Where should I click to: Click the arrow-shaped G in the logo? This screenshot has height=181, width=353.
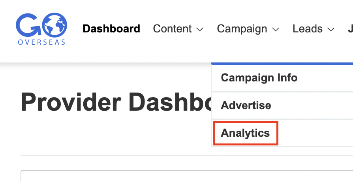pos(29,25)
